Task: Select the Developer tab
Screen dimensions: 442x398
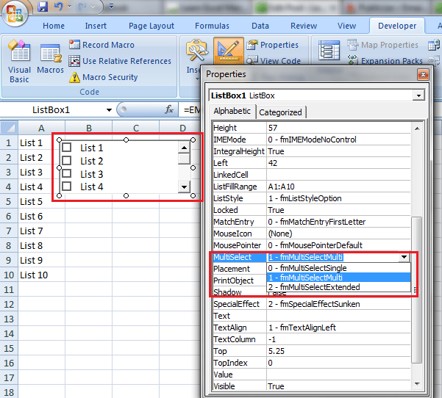Action: click(x=397, y=26)
